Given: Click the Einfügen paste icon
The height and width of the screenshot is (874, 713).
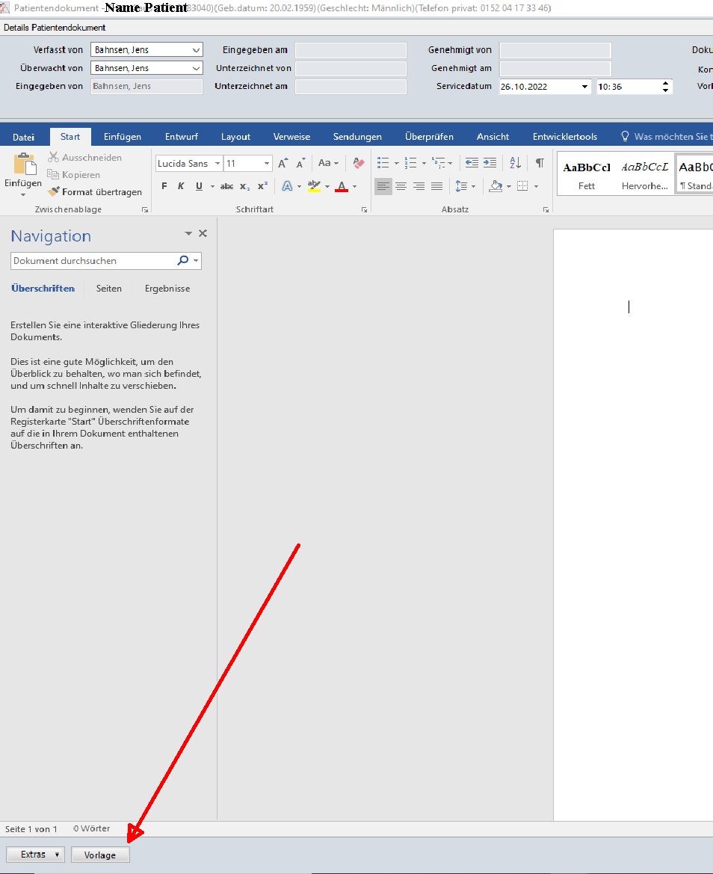Looking at the screenshot, I should pyautogui.click(x=24, y=166).
